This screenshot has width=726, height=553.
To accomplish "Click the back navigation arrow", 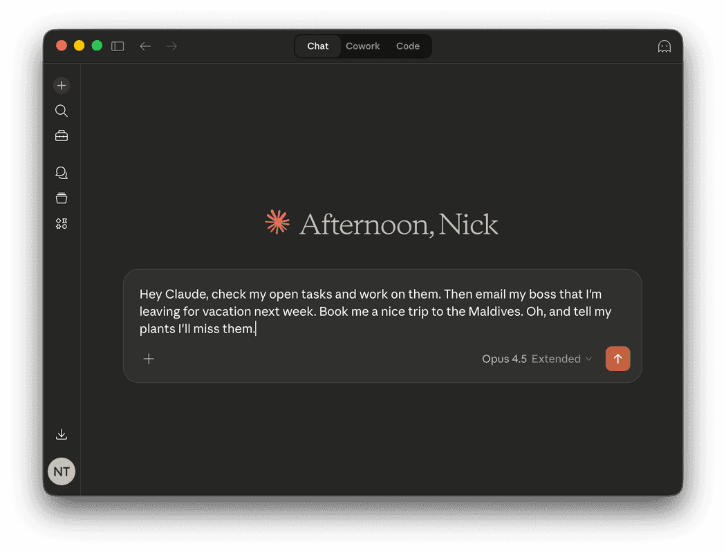I will click(x=145, y=46).
